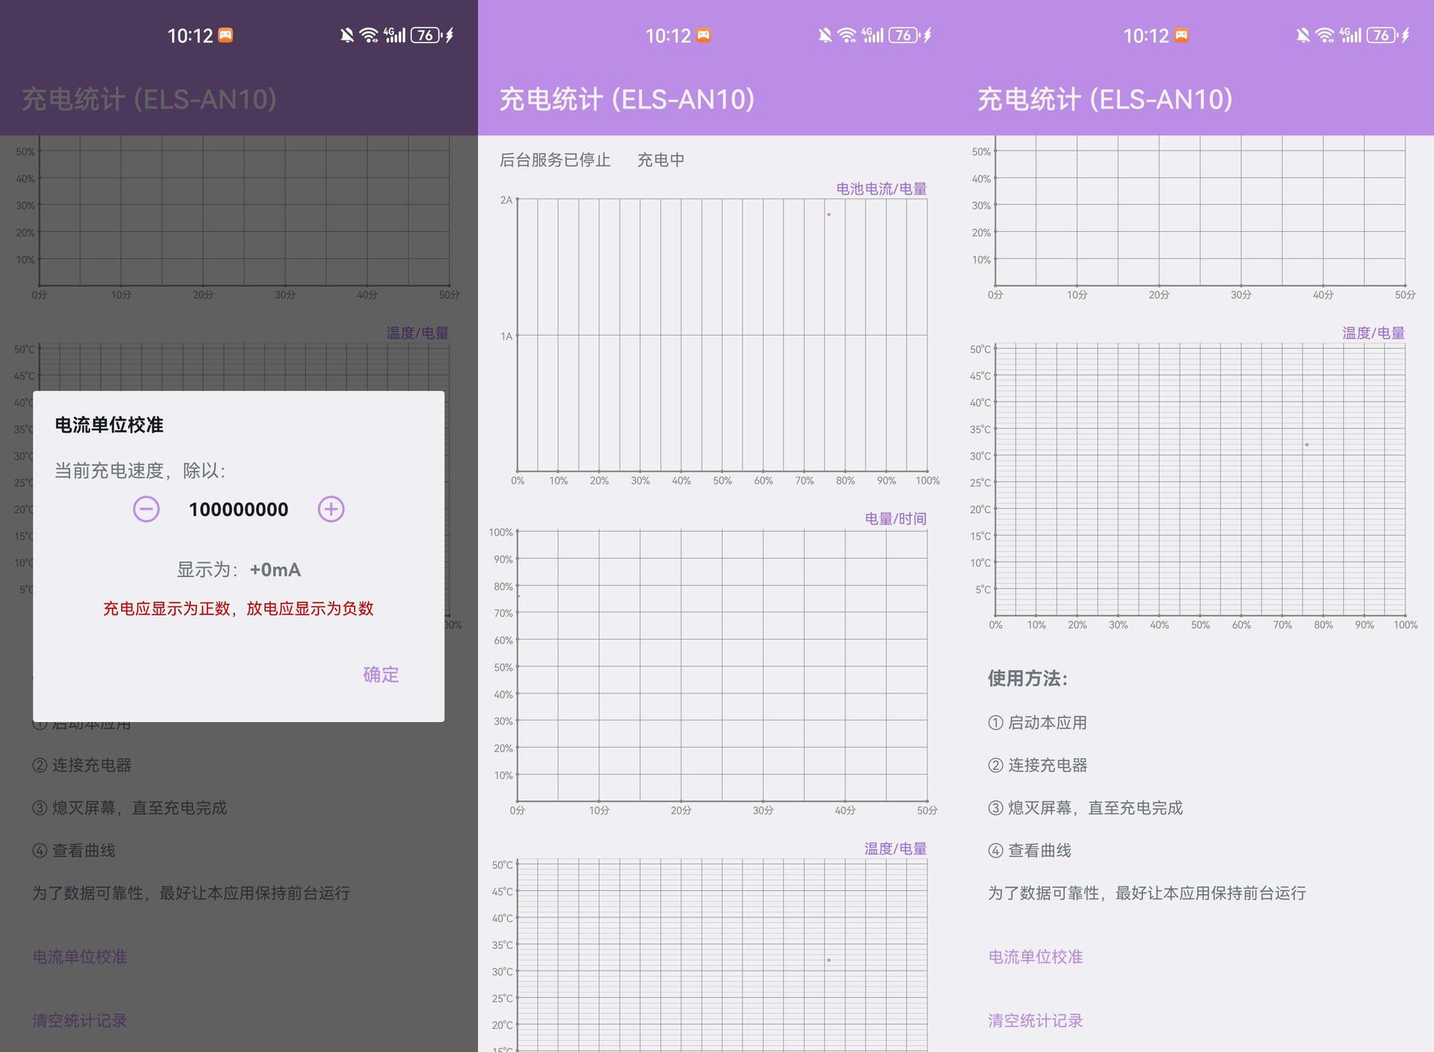This screenshot has width=1434, height=1052.
Task: Tap the muted bell icon in middle status bar
Action: 825,35
